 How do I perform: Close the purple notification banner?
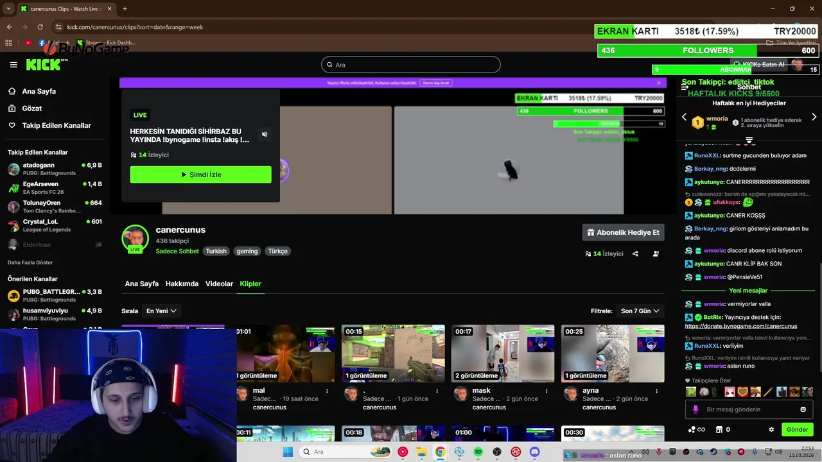(x=659, y=83)
